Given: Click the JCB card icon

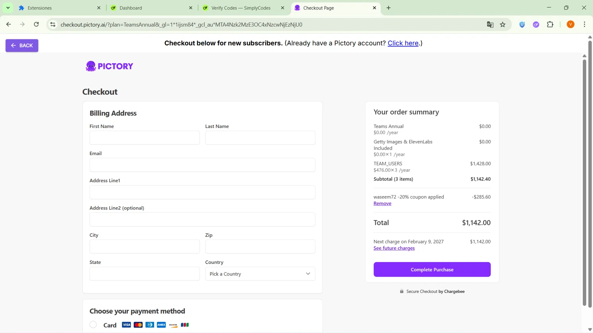Looking at the screenshot, I should (x=185, y=325).
